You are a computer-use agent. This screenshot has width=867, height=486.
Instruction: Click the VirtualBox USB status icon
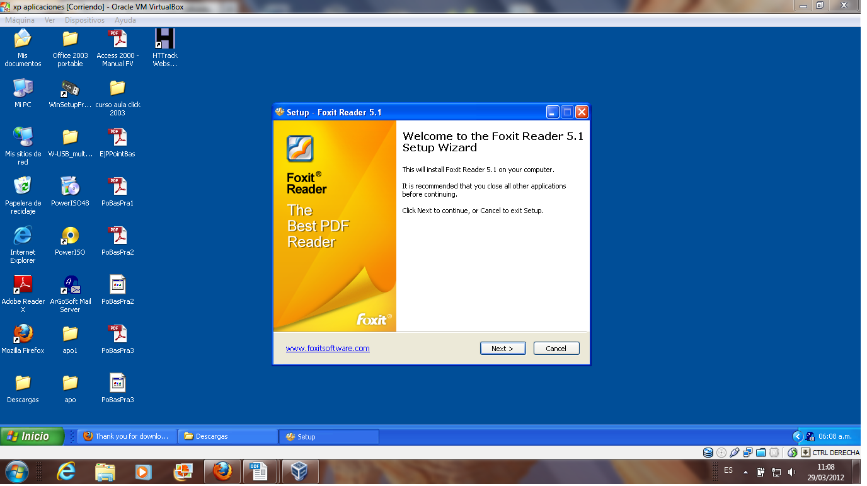pyautogui.click(x=735, y=453)
